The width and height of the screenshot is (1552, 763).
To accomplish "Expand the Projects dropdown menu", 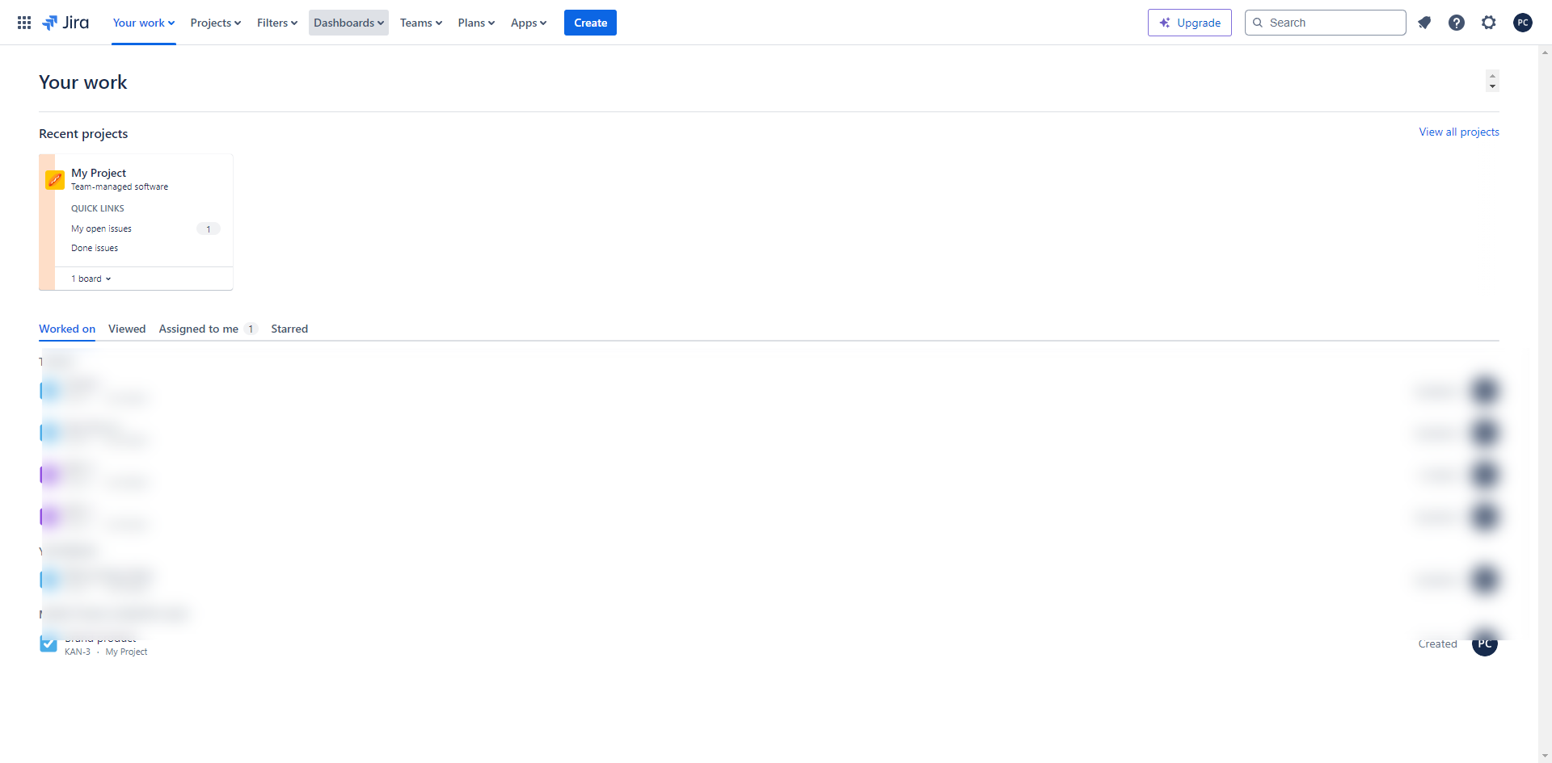I will (216, 23).
